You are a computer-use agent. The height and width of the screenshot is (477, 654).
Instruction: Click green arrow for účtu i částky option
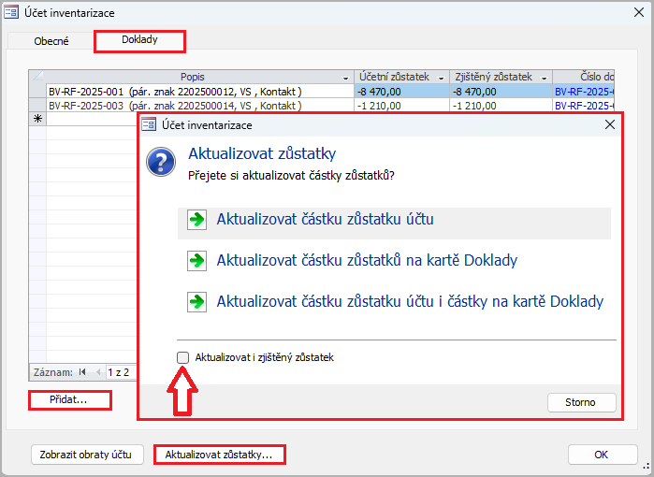(x=196, y=302)
